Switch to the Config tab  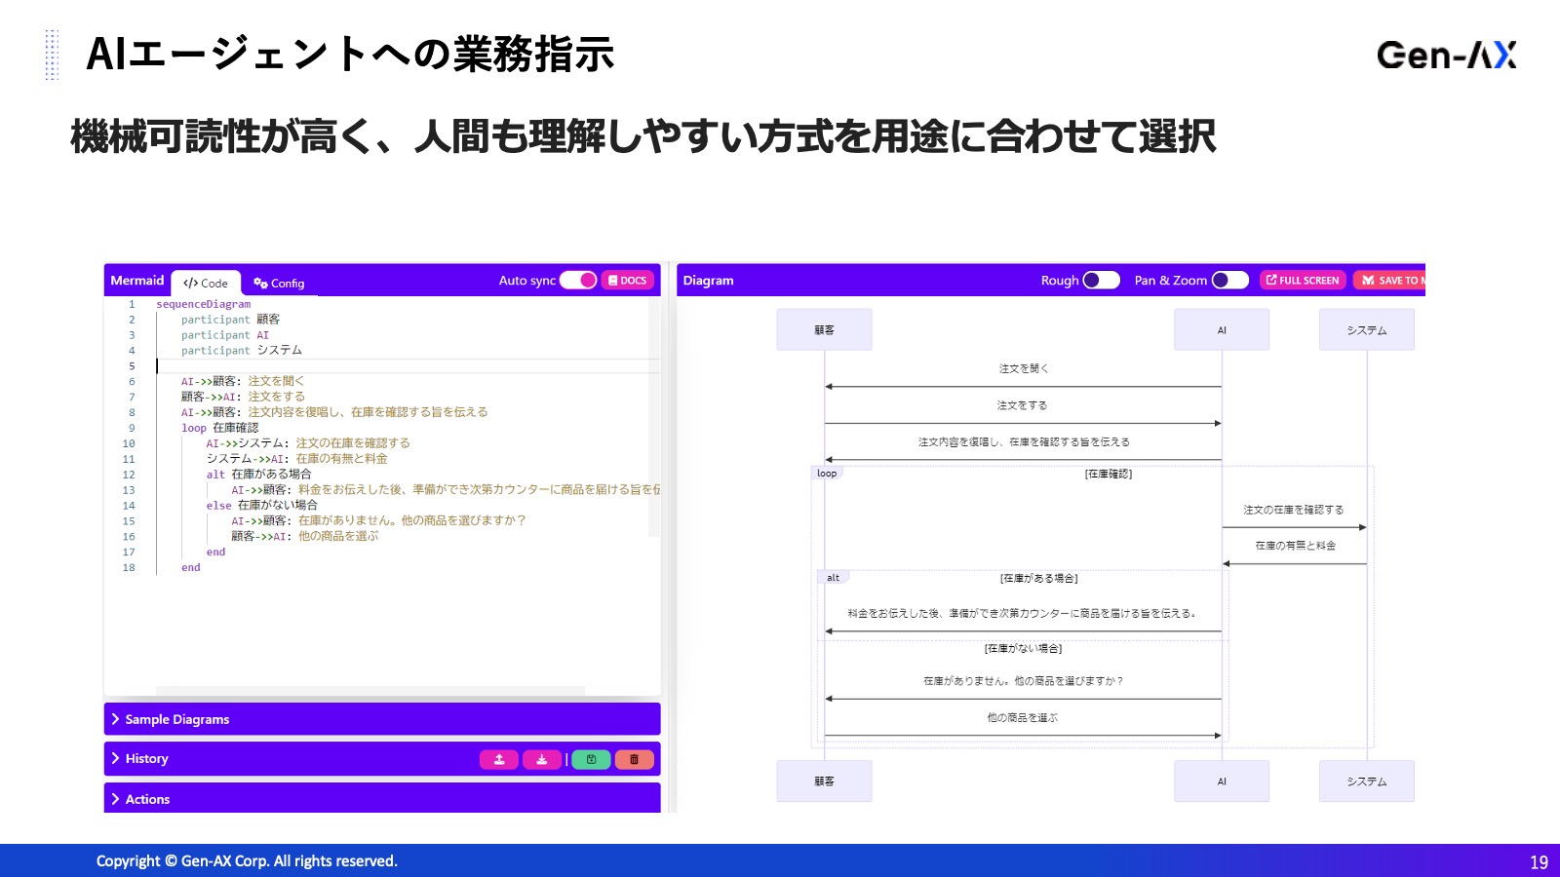tap(279, 284)
